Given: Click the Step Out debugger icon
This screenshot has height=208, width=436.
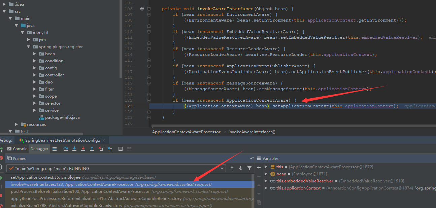Looking at the screenshot, I should [92, 149].
